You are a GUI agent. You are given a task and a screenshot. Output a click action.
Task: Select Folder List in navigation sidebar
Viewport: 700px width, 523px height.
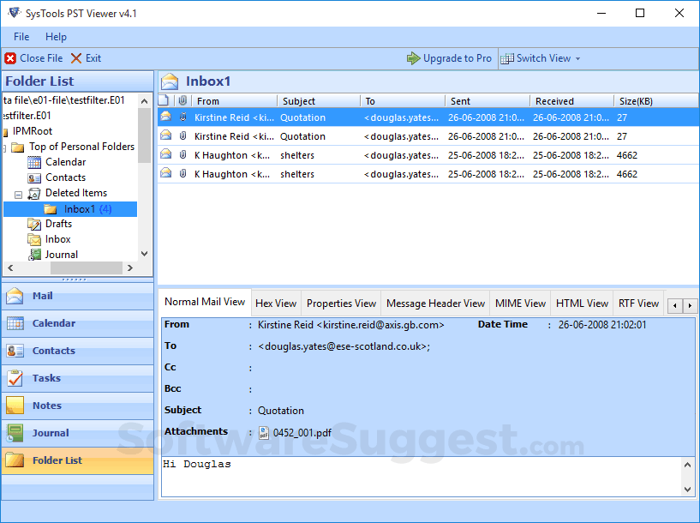tap(78, 460)
